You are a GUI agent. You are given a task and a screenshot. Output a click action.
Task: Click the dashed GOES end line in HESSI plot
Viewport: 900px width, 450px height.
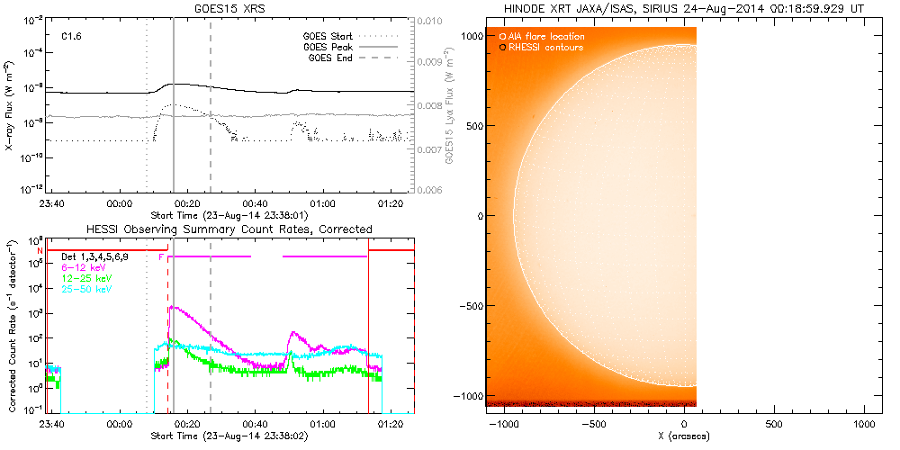pyautogui.click(x=211, y=360)
